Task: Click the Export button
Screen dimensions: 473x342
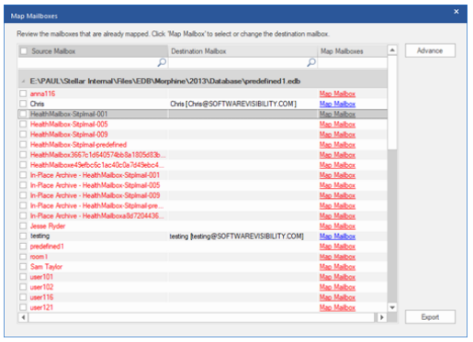Action: point(430,317)
